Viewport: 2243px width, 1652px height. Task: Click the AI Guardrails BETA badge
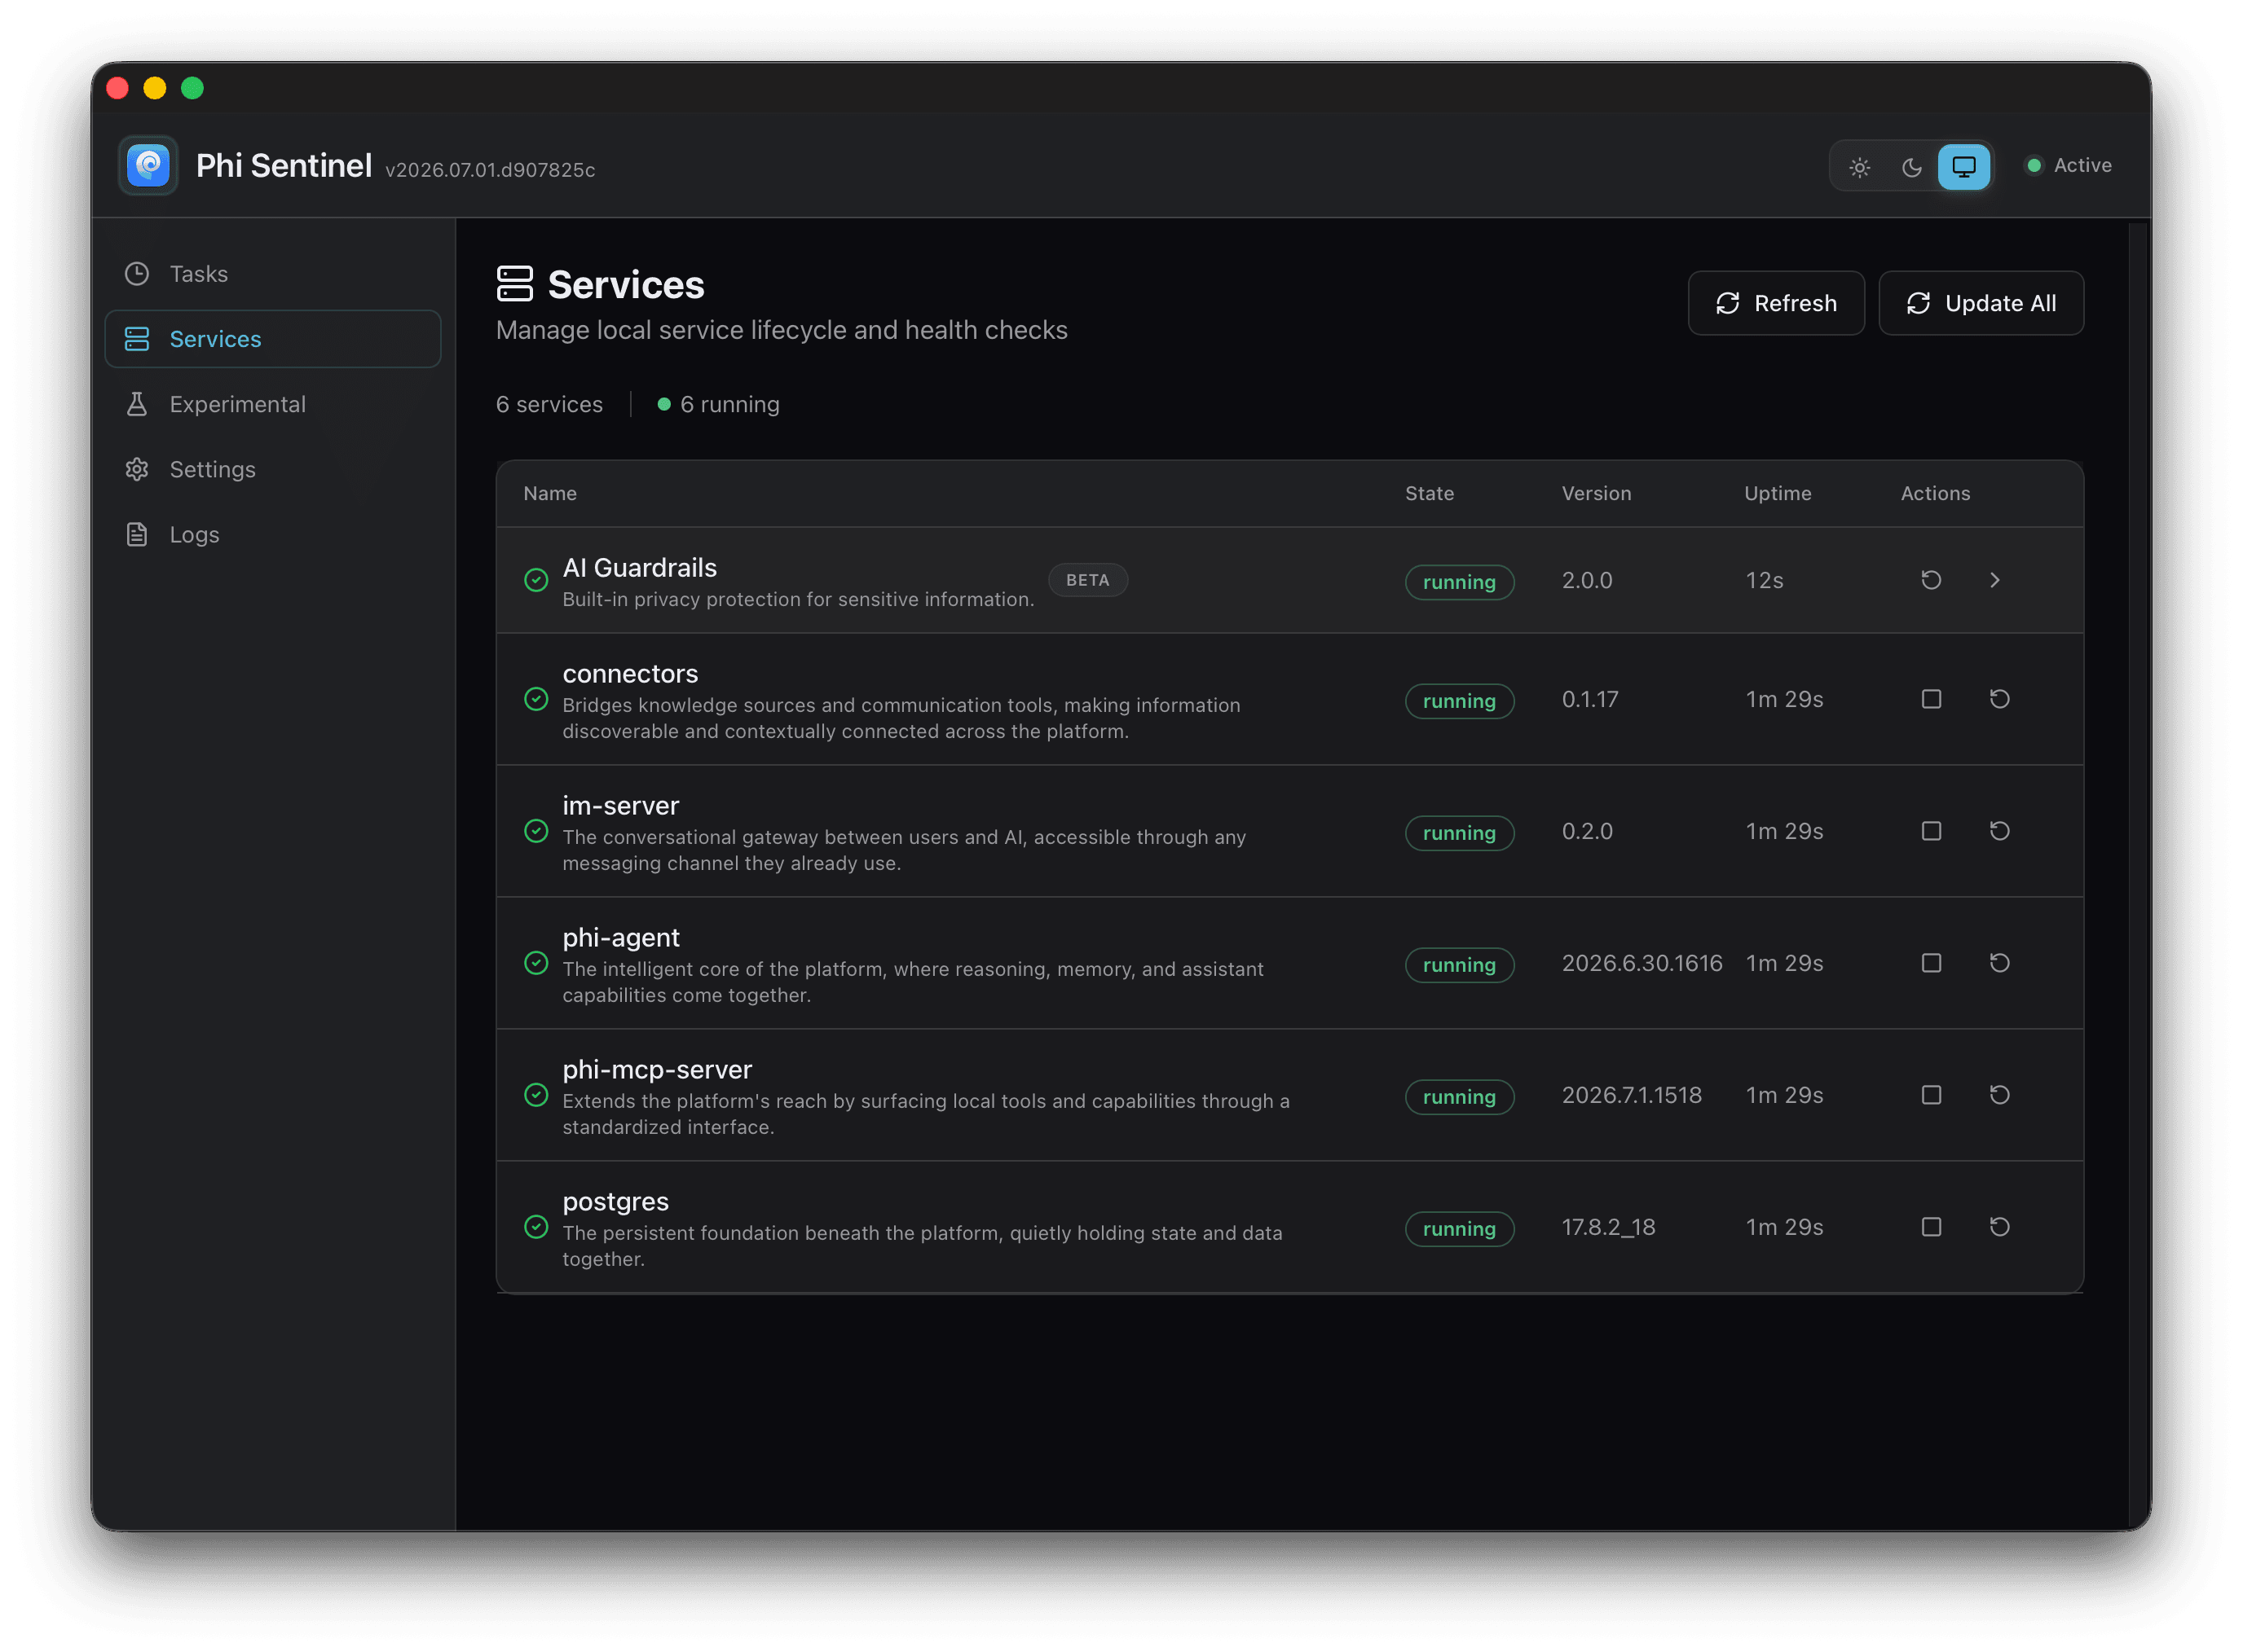click(1087, 580)
